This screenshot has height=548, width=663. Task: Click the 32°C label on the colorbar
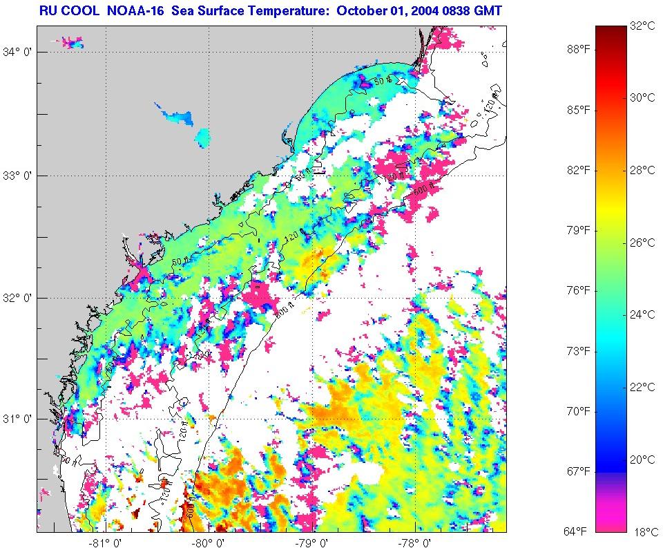point(642,26)
